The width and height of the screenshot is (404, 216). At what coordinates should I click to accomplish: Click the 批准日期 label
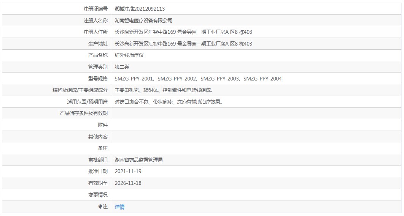coord(98,172)
